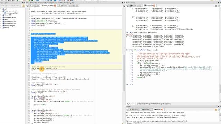Screen dimensions: 221x124
Task: Close the third editor file tab
Action: 77,6
